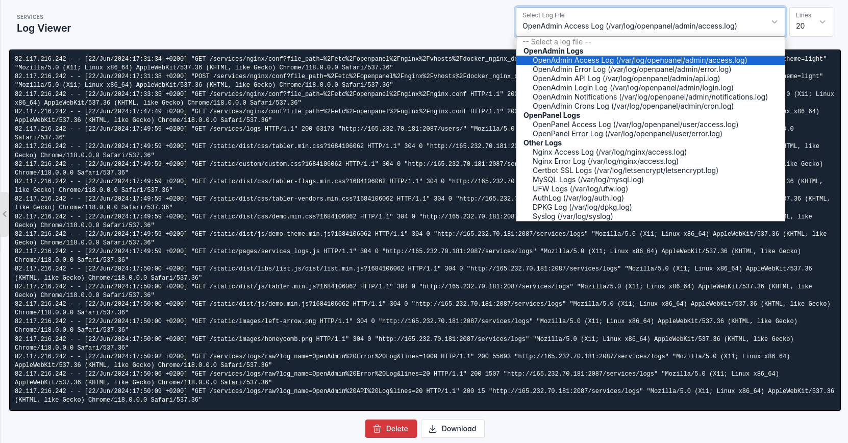The width and height of the screenshot is (848, 443).
Task: Click the sidebar collapse arrow on left edge
Action: 5,214
